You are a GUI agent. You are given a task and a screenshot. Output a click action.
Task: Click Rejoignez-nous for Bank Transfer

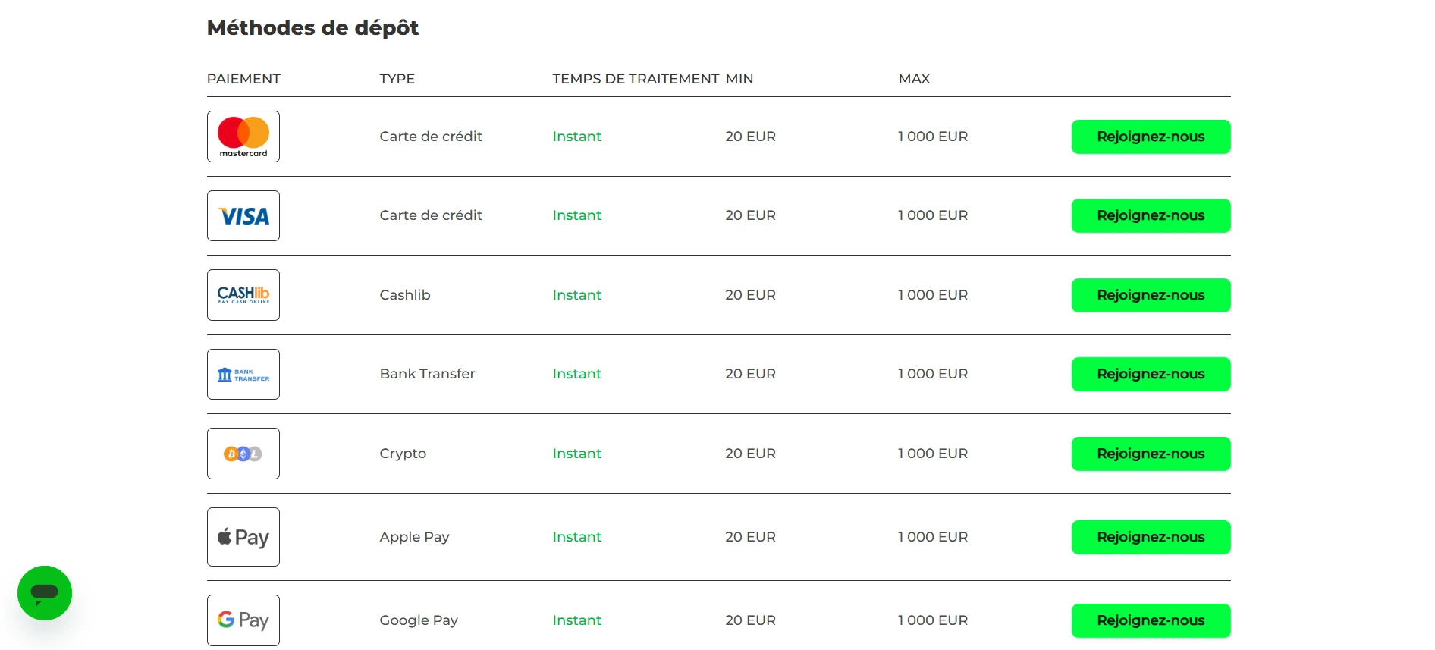tap(1151, 374)
